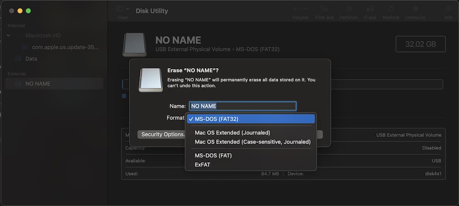Collapse the Macintosh HD disclosure chevron
The image size is (459, 206).
tap(8, 36)
